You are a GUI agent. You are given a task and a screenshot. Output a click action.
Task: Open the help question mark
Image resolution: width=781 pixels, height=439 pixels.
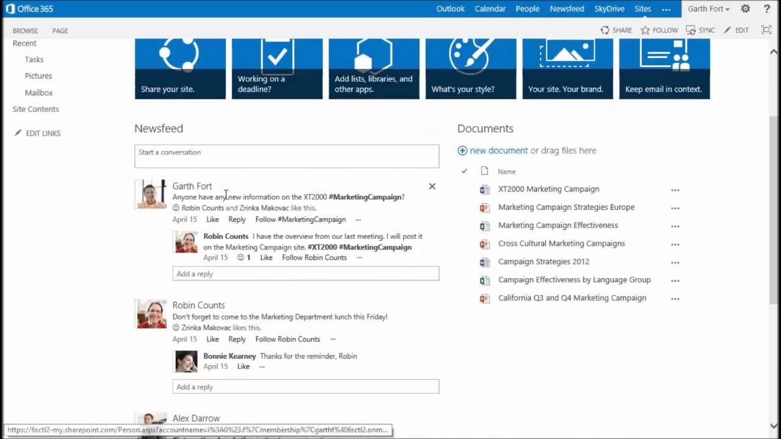[767, 9]
